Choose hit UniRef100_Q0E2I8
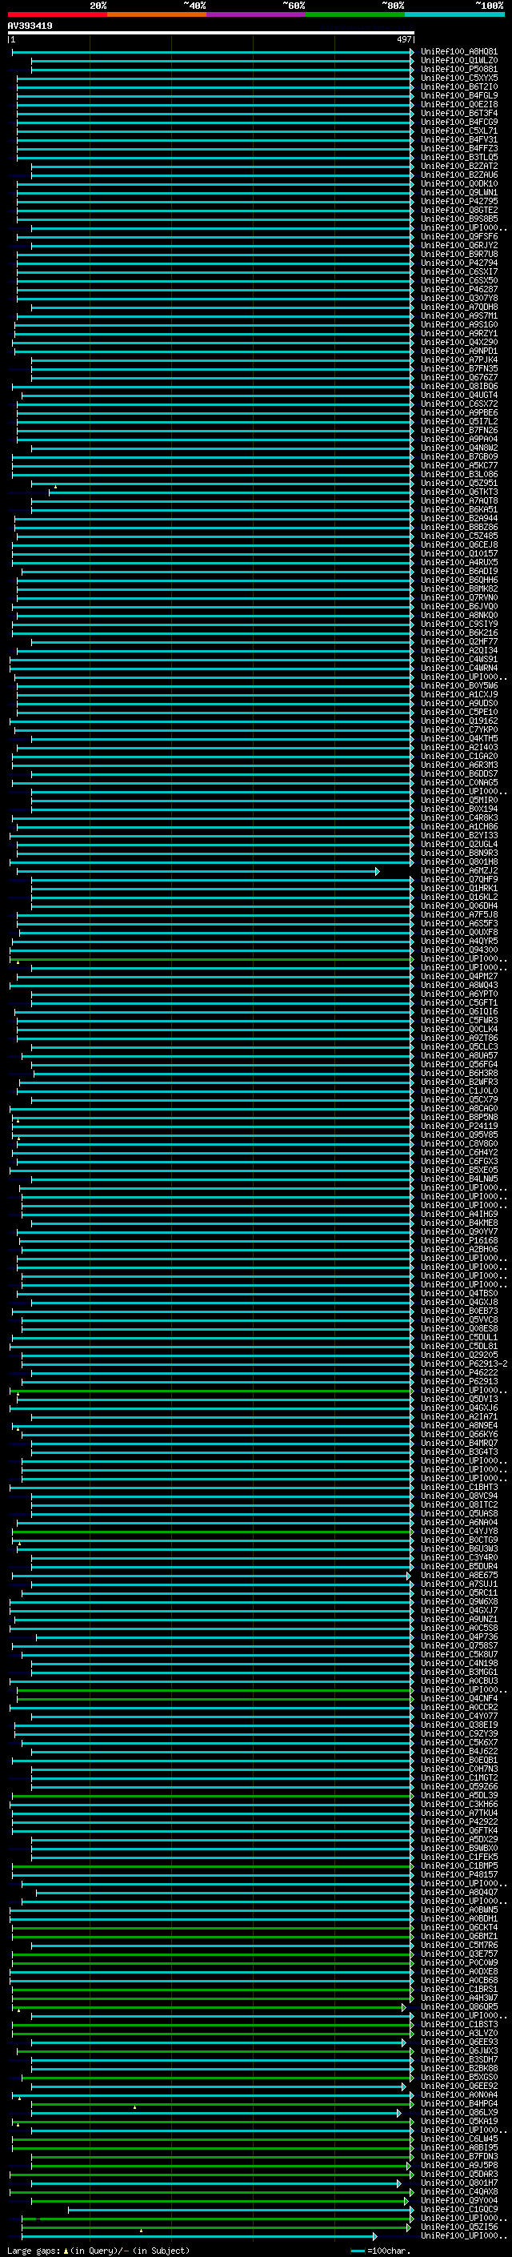This screenshot has height=2257, width=512. [458, 104]
